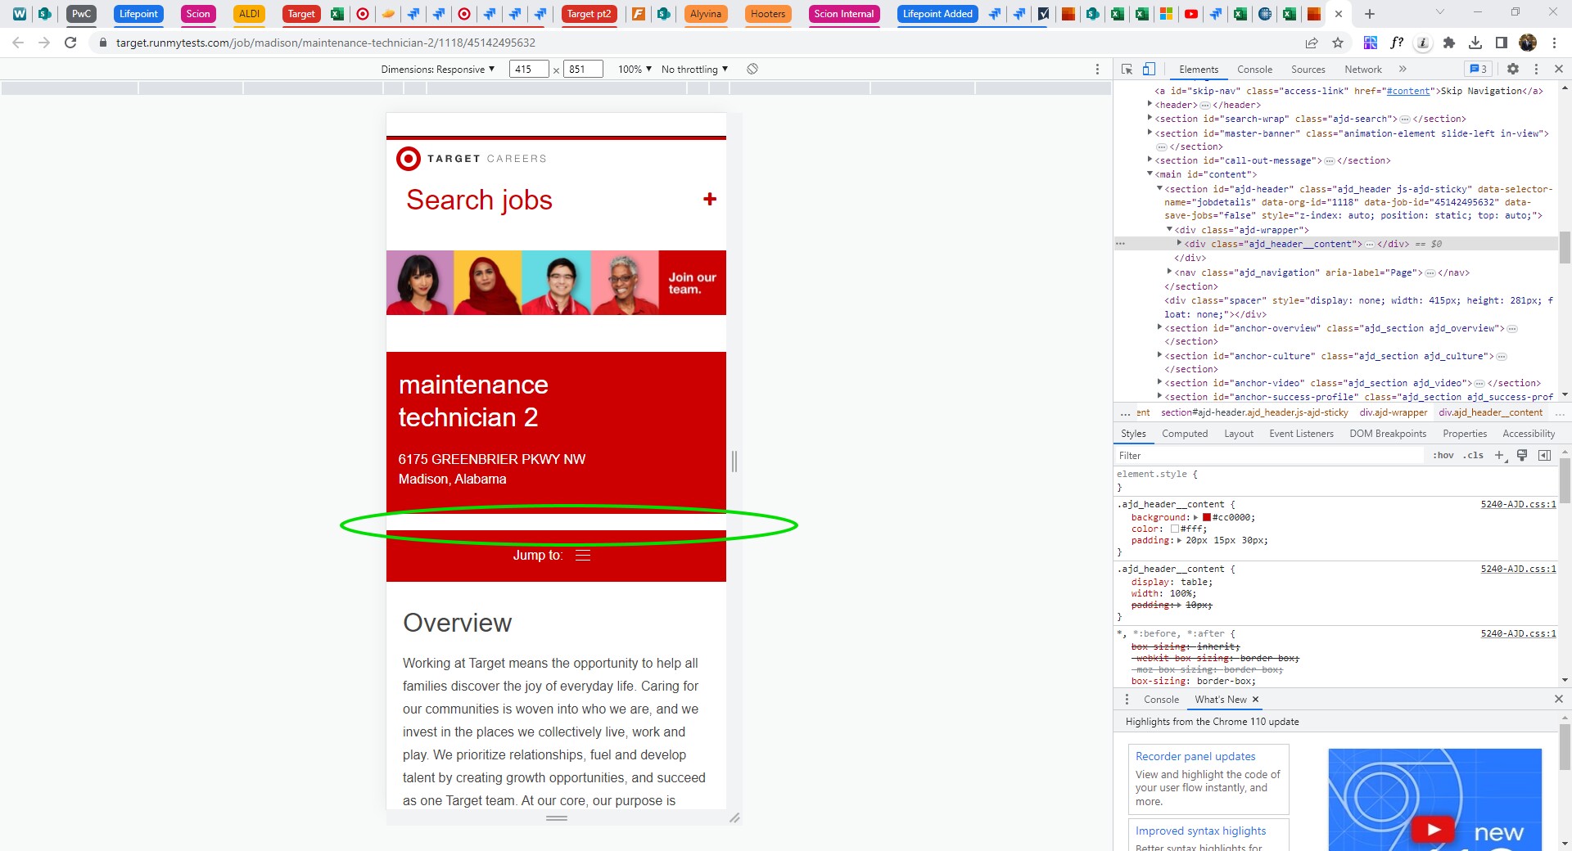Screen dimensions: 1572x851
Task: Toggle the device emulation mode
Action: [x=1149, y=69]
